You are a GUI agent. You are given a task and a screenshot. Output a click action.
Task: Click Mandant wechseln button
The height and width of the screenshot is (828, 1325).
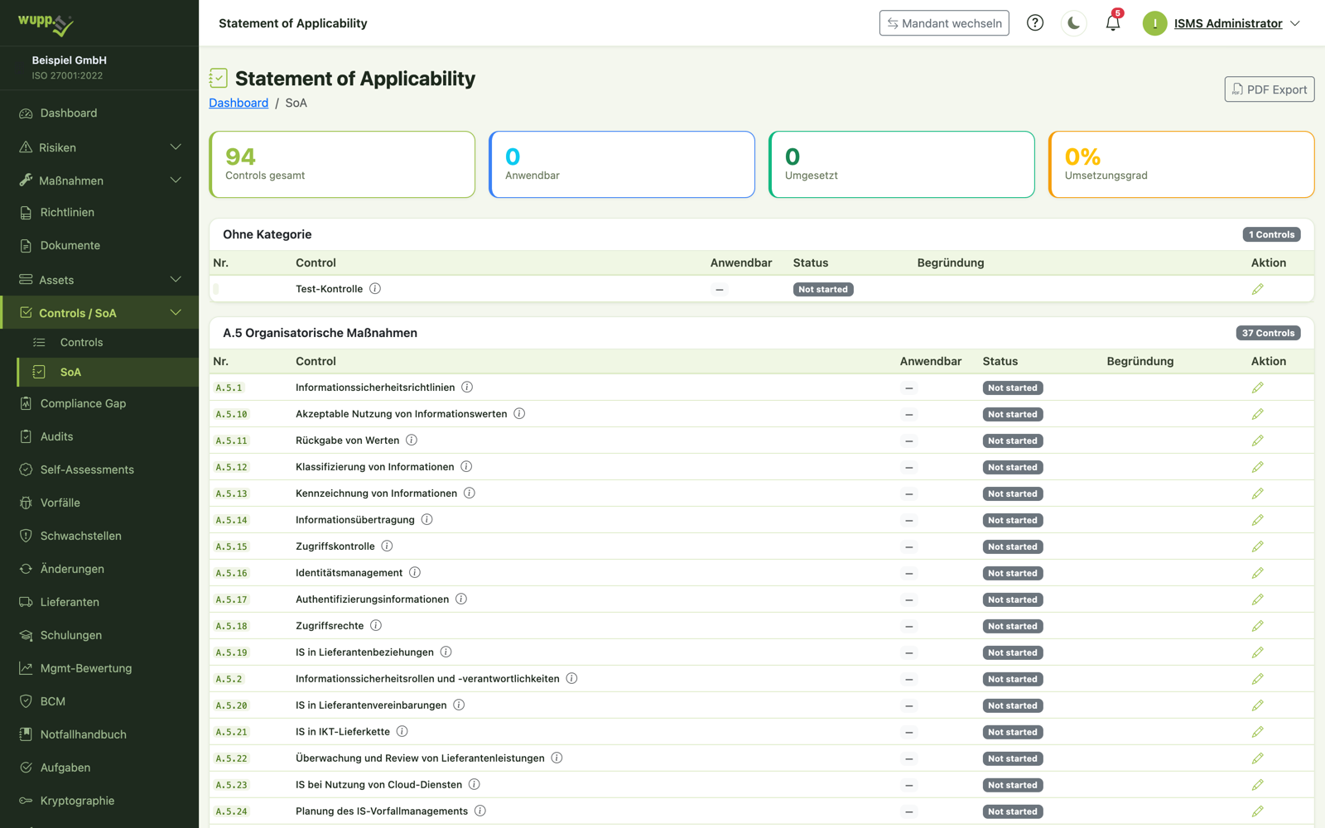(x=944, y=23)
